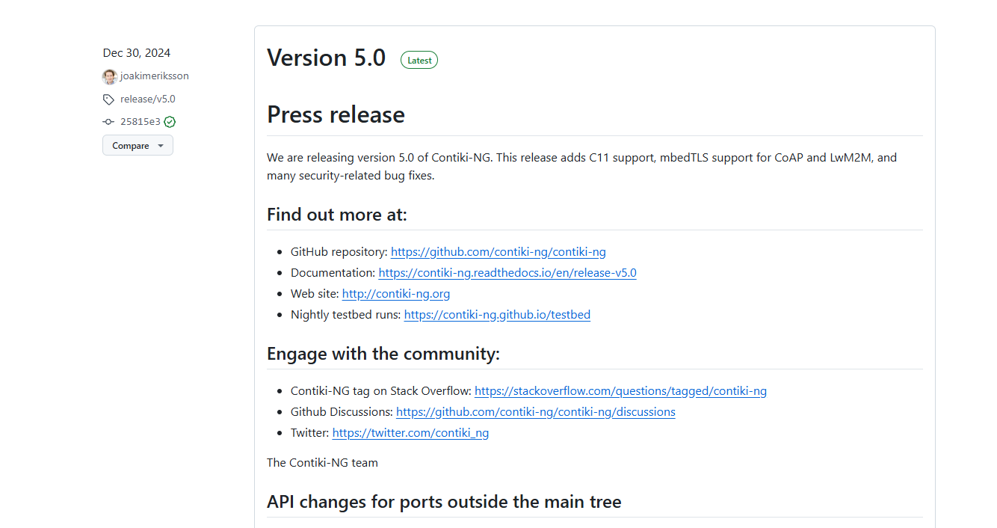The height and width of the screenshot is (528, 997).
Task: Click joakimeriksson's avatar image
Action: tap(110, 76)
